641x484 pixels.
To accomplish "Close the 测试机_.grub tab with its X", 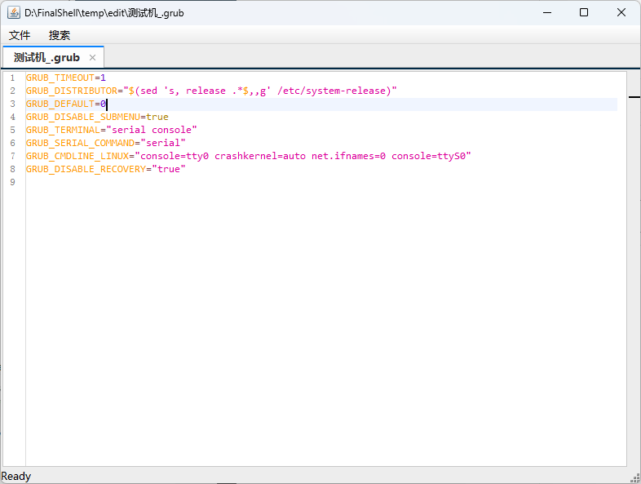I will coord(92,57).
